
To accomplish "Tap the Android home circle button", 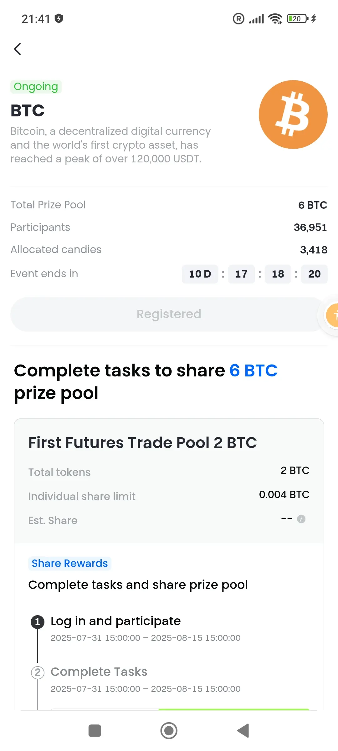I will point(169,731).
